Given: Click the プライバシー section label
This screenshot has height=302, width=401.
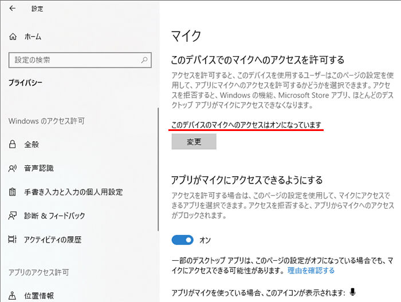Looking at the screenshot, I should point(25,82).
